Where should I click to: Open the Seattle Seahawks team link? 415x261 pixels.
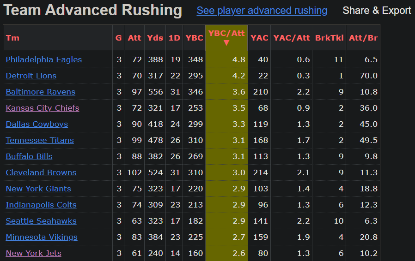pyautogui.click(x=41, y=221)
